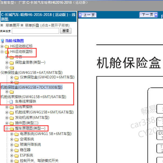Expand the H6运动版红标 tree node

point(2,46)
